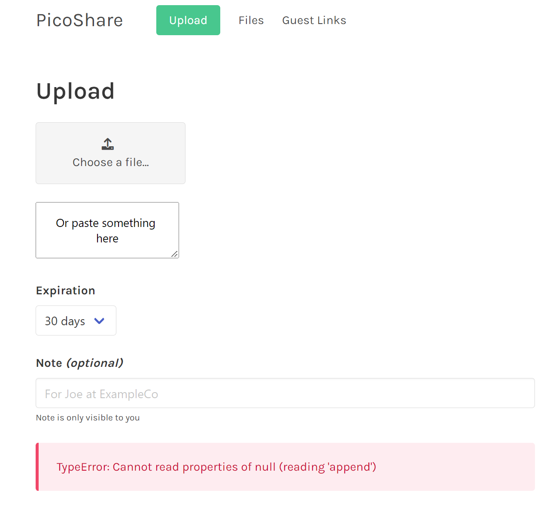Open the Guest Links page

tap(314, 20)
